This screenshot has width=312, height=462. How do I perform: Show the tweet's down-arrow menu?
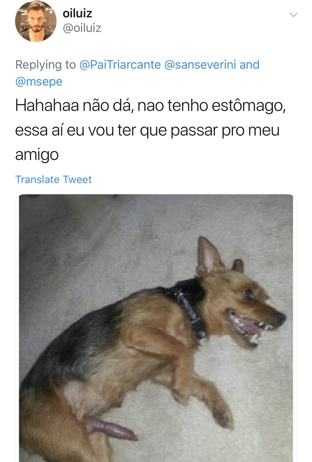pos(293,15)
